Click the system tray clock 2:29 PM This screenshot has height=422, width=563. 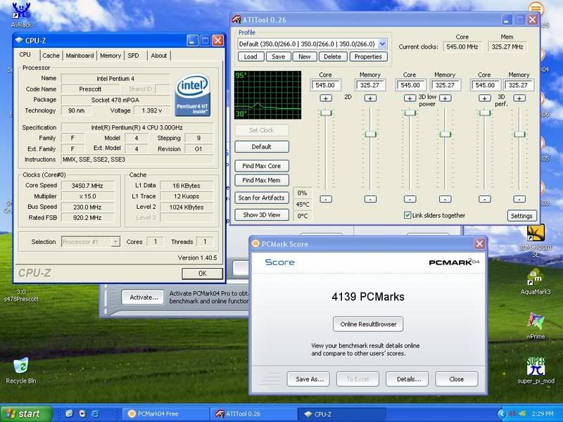(543, 414)
